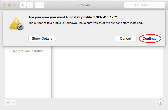The image size is (168, 110).
Task: Click the warning profile icon
Action: pyautogui.click(x=16, y=23)
